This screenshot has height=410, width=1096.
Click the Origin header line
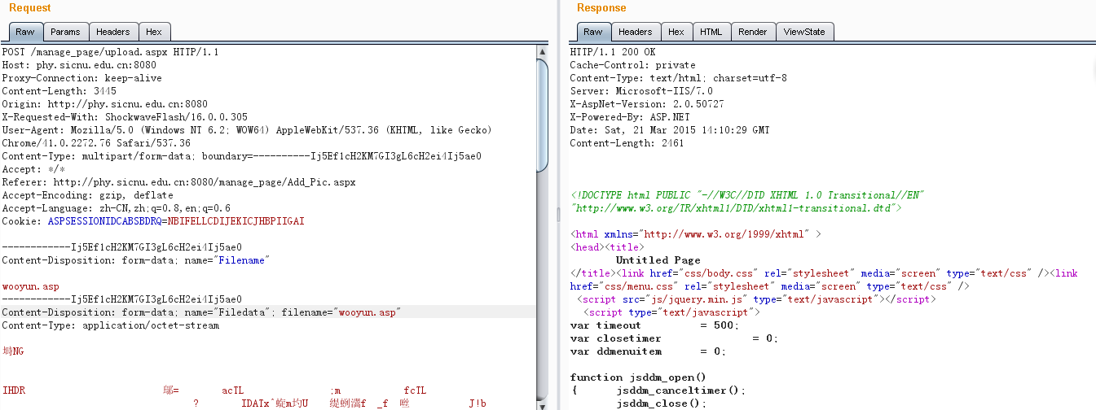click(x=104, y=104)
